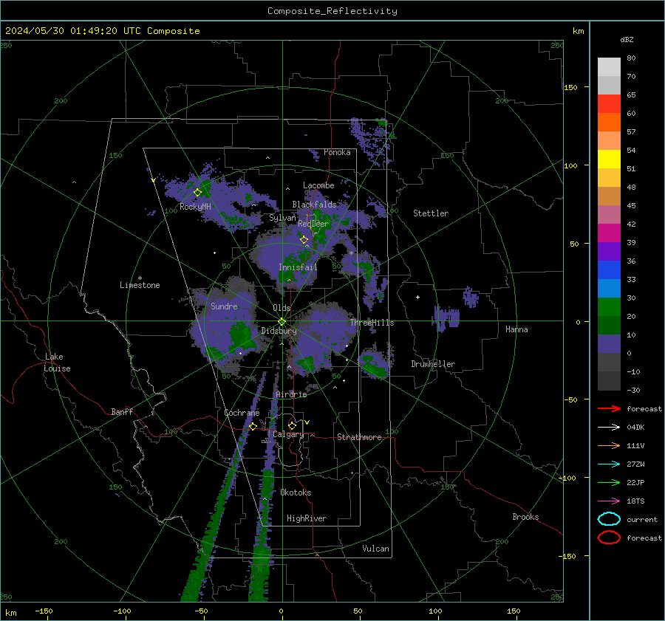
Task: Click the orange 111V arrow icon
Action: tap(609, 445)
